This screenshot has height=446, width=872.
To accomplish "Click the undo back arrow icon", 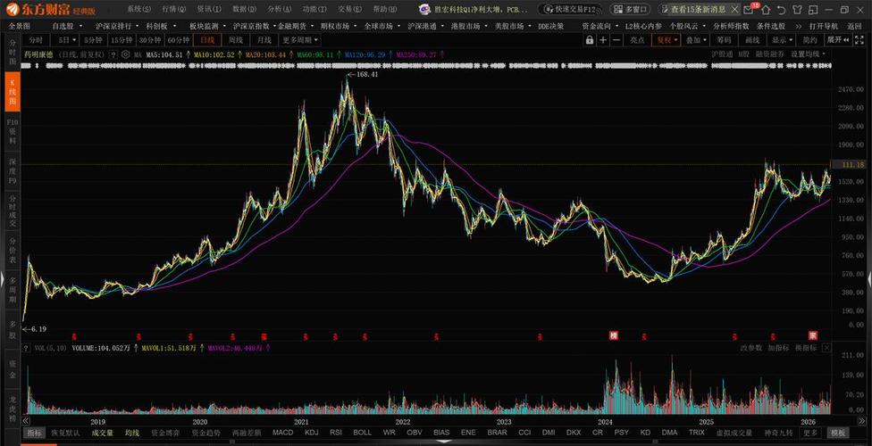I will 782,10.
